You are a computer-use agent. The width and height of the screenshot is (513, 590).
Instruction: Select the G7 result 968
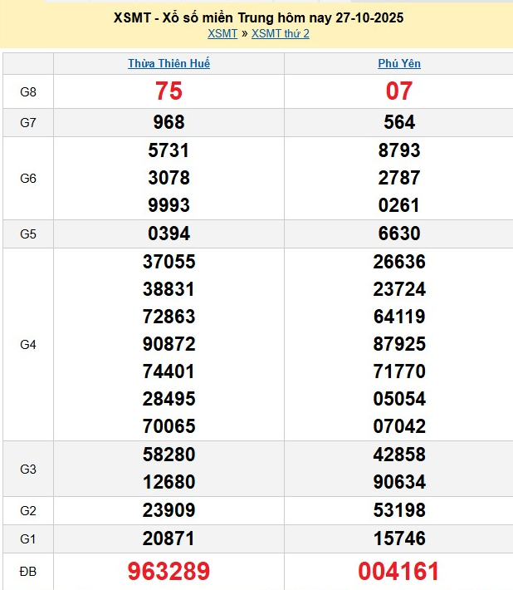169,123
